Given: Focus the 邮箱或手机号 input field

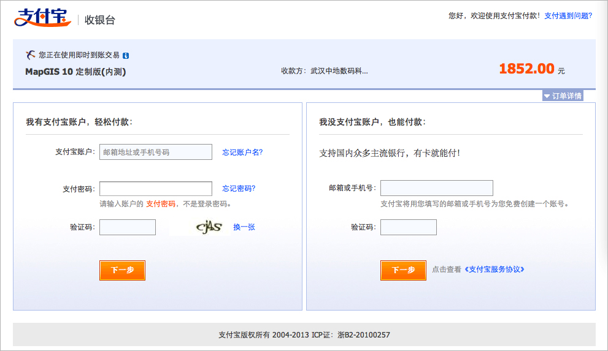Looking at the screenshot, I should pyautogui.click(x=437, y=187).
